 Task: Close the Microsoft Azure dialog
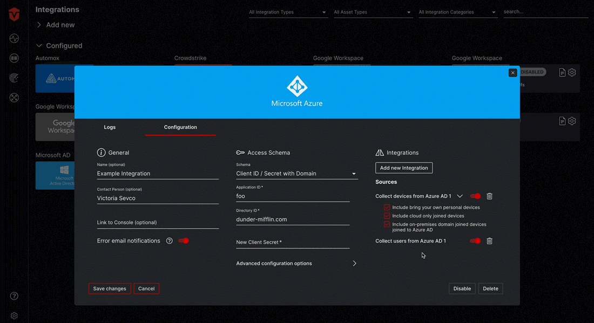[x=512, y=73]
